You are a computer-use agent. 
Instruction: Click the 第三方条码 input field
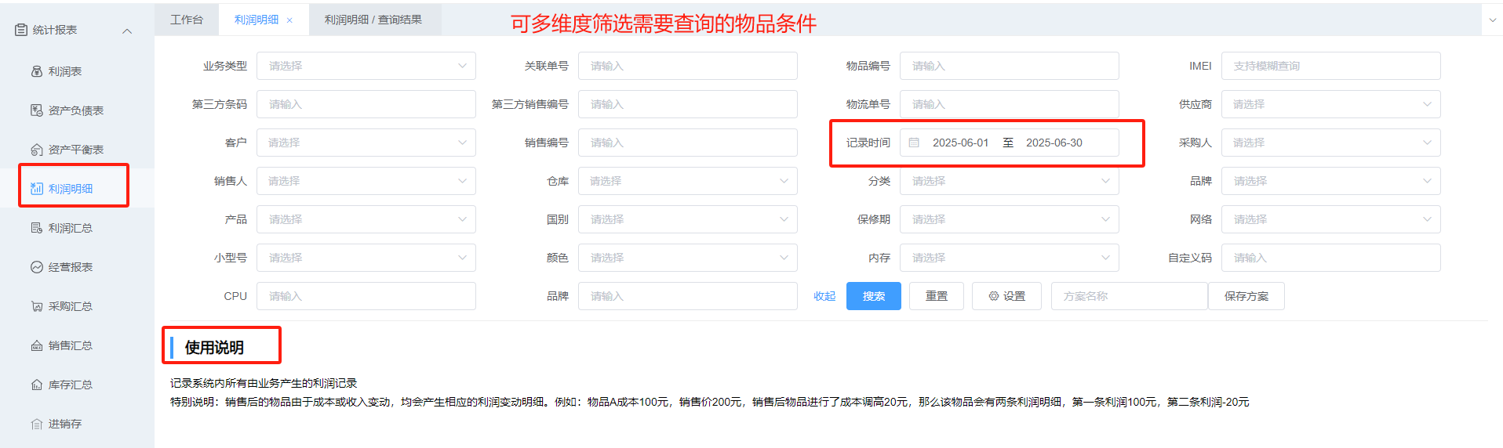tap(366, 104)
